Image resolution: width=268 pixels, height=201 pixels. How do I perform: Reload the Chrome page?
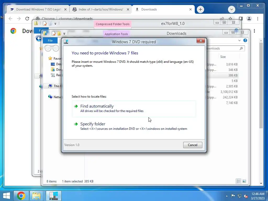click(x=27, y=19)
